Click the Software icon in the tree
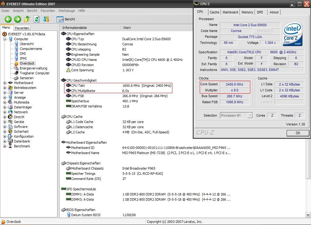This screenshot has width=311, height=225. coord(10,127)
